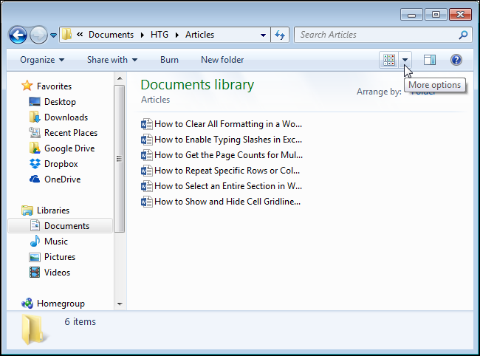Select the HTG breadcrumb in address bar
The width and height of the screenshot is (480, 356).
tap(160, 35)
